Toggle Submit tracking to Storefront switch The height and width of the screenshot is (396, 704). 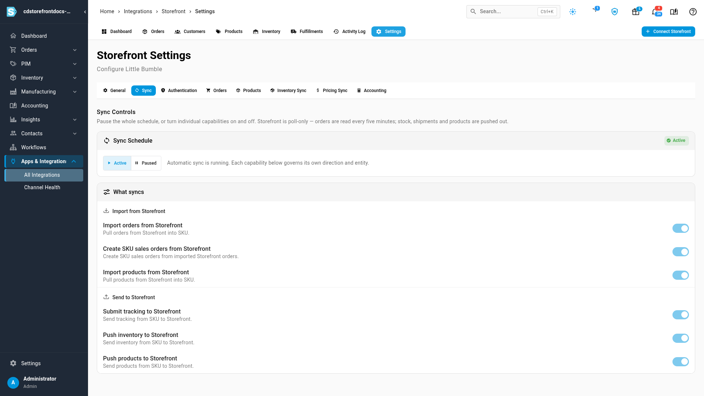(681, 315)
